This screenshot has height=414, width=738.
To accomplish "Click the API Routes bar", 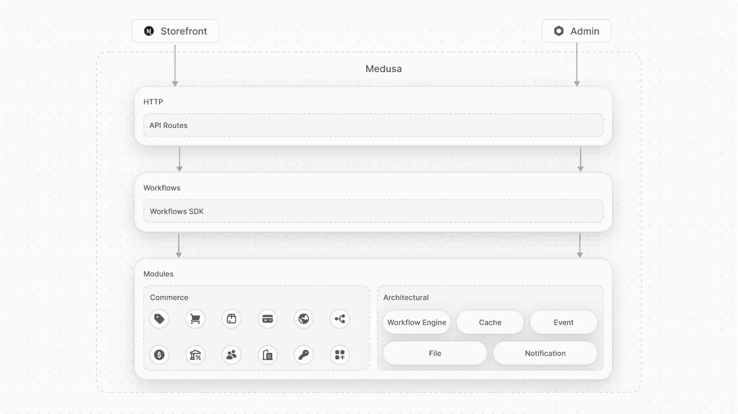I will 373,125.
